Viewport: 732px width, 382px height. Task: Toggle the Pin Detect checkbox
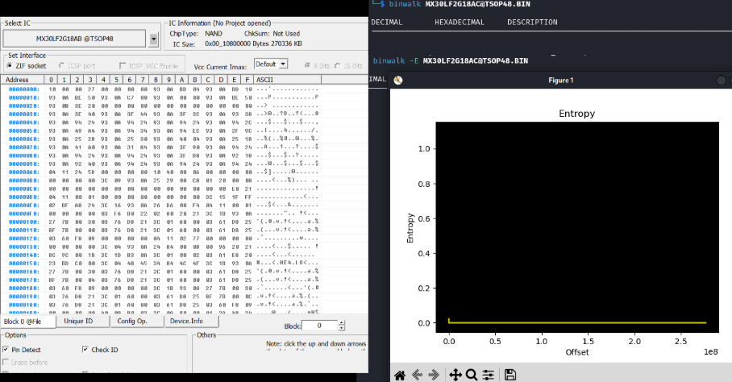click(7, 350)
